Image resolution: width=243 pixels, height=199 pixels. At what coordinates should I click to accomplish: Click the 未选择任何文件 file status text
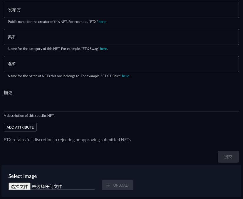tap(47, 186)
